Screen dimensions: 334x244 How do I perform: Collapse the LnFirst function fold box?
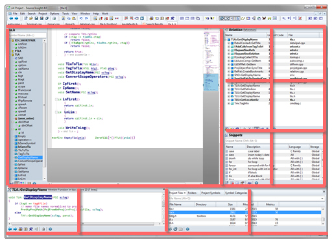(x=56, y=99)
